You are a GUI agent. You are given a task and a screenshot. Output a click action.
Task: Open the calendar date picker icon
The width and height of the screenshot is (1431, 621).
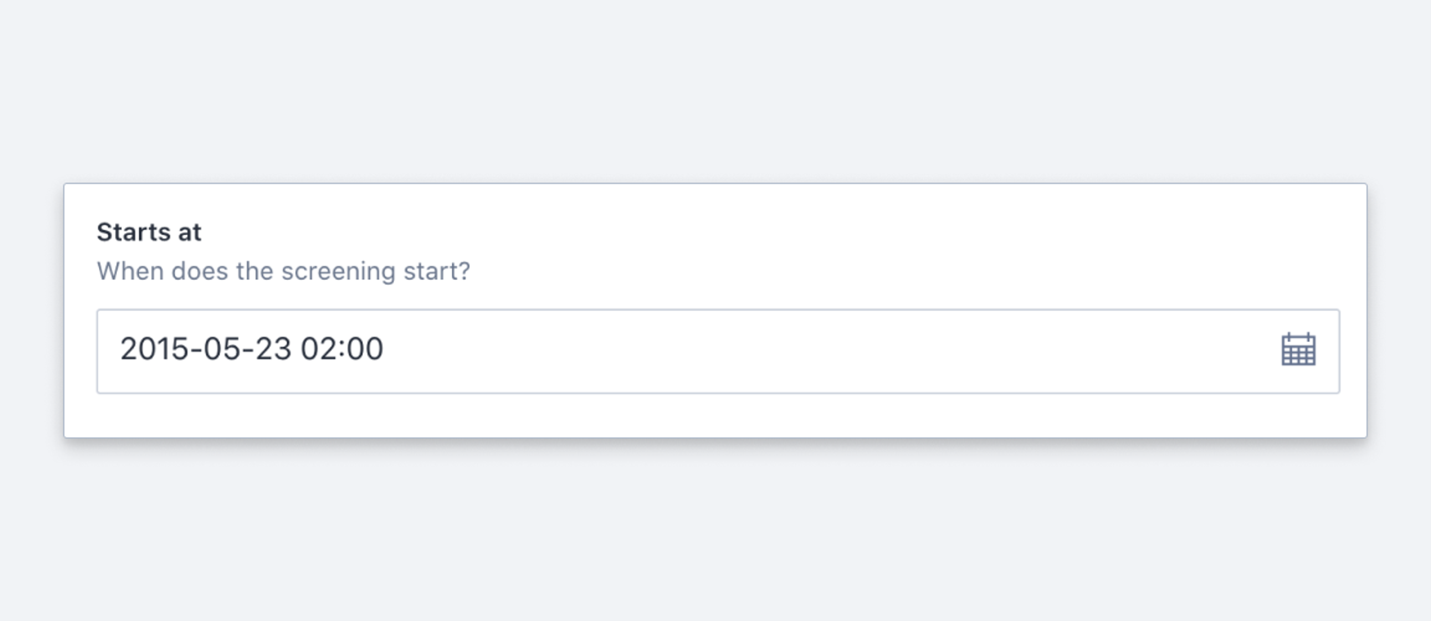(1298, 349)
